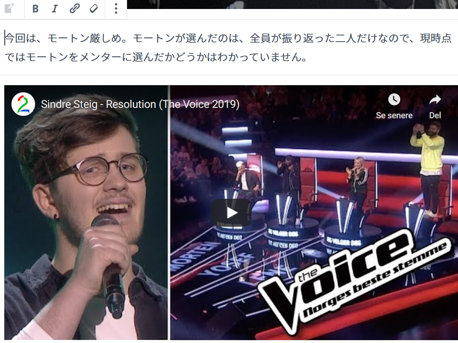Open the TV 2 channel avatar
458x343 pixels.
(23, 104)
